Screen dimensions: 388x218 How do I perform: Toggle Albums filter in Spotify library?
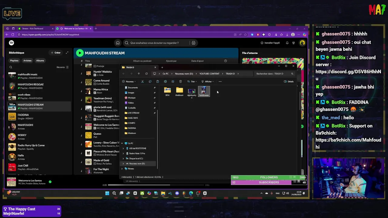click(x=40, y=61)
